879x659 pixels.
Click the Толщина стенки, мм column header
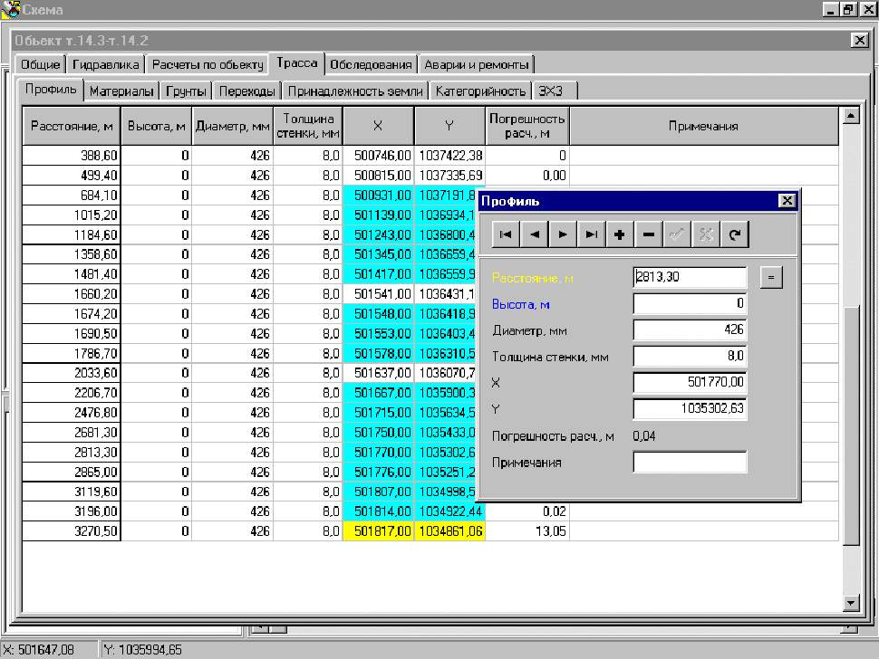click(308, 126)
